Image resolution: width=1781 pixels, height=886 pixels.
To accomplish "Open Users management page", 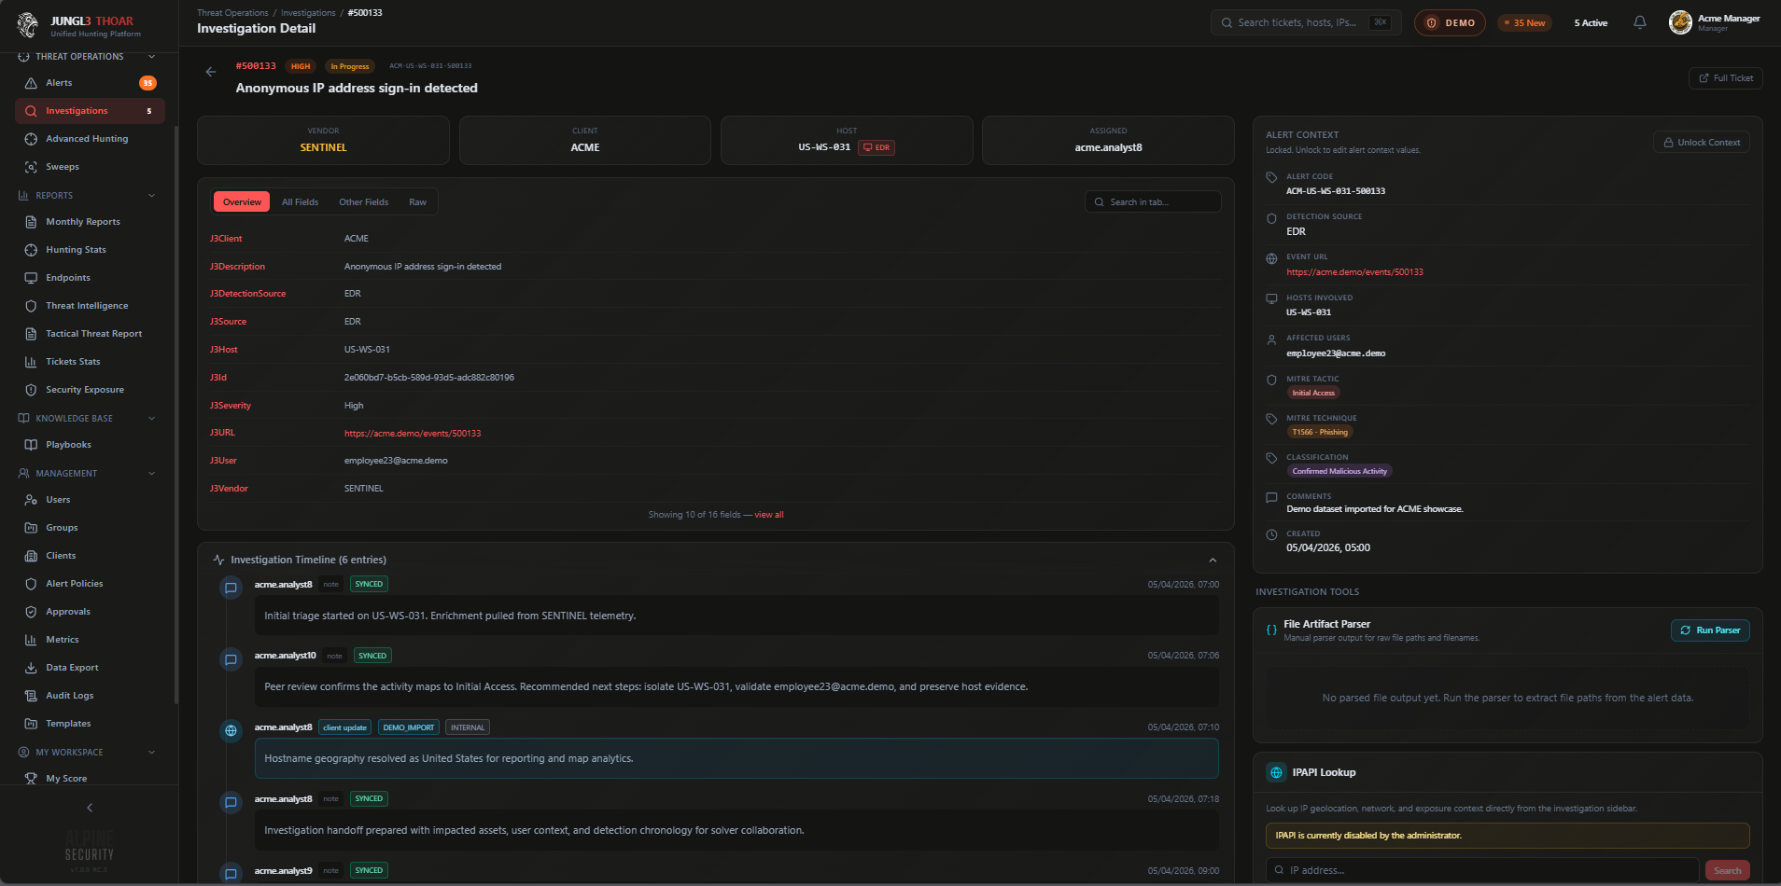I will (90, 500).
